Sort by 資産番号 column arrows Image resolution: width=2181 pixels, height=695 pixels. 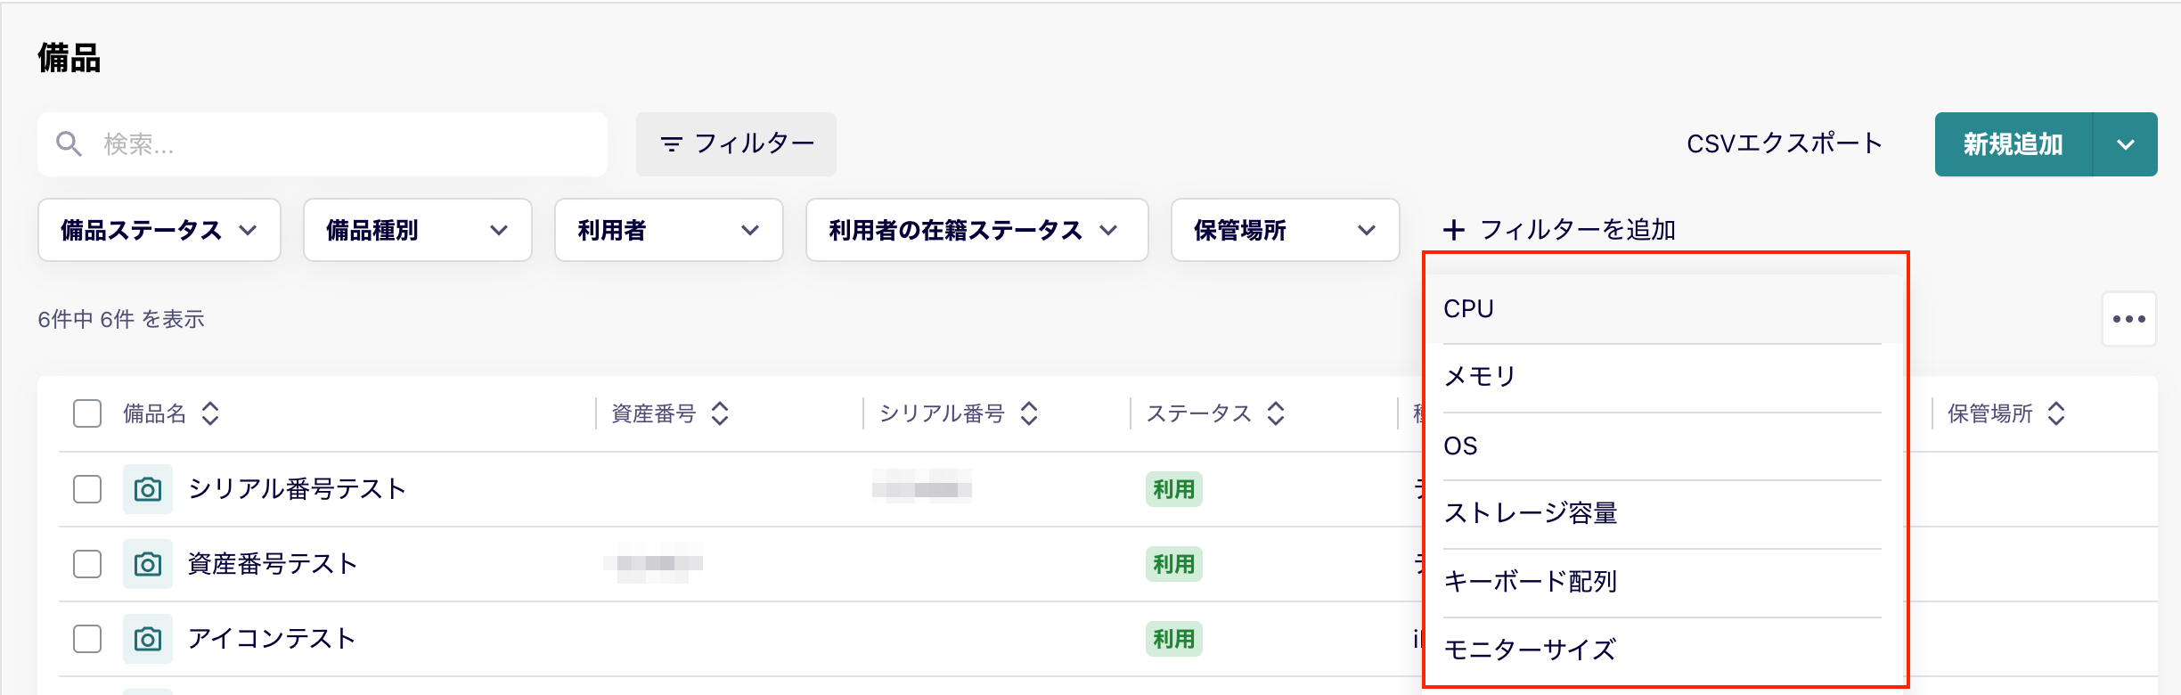tap(720, 413)
